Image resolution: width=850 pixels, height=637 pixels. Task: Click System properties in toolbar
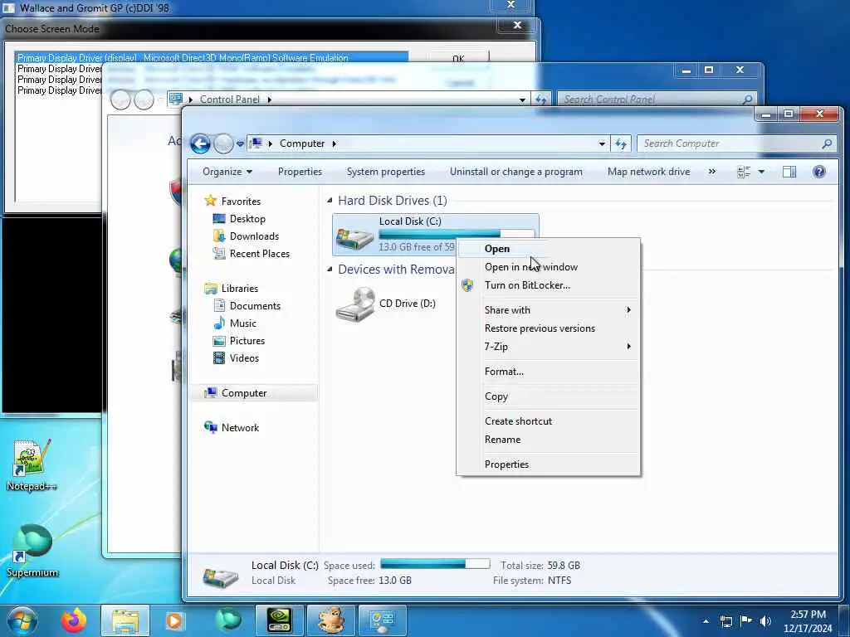coord(386,172)
